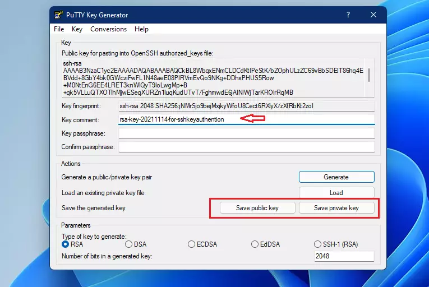Click the Key fingerprint field
429x287 pixels.
[x=247, y=106]
